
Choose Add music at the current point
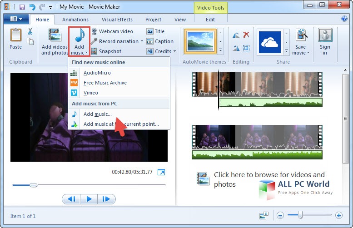[119, 124]
